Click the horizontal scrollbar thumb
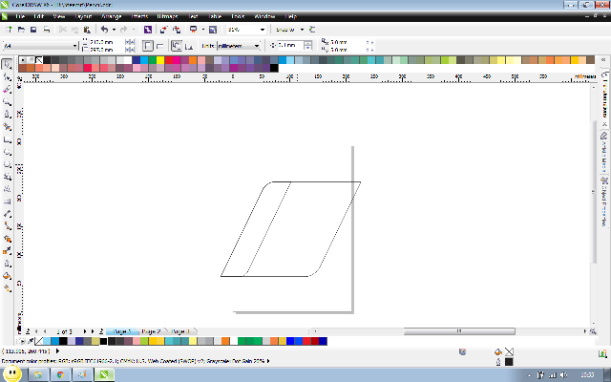The image size is (611, 382). [459, 331]
